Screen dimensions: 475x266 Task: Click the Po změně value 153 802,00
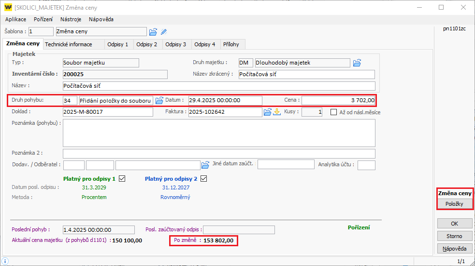[218, 240]
